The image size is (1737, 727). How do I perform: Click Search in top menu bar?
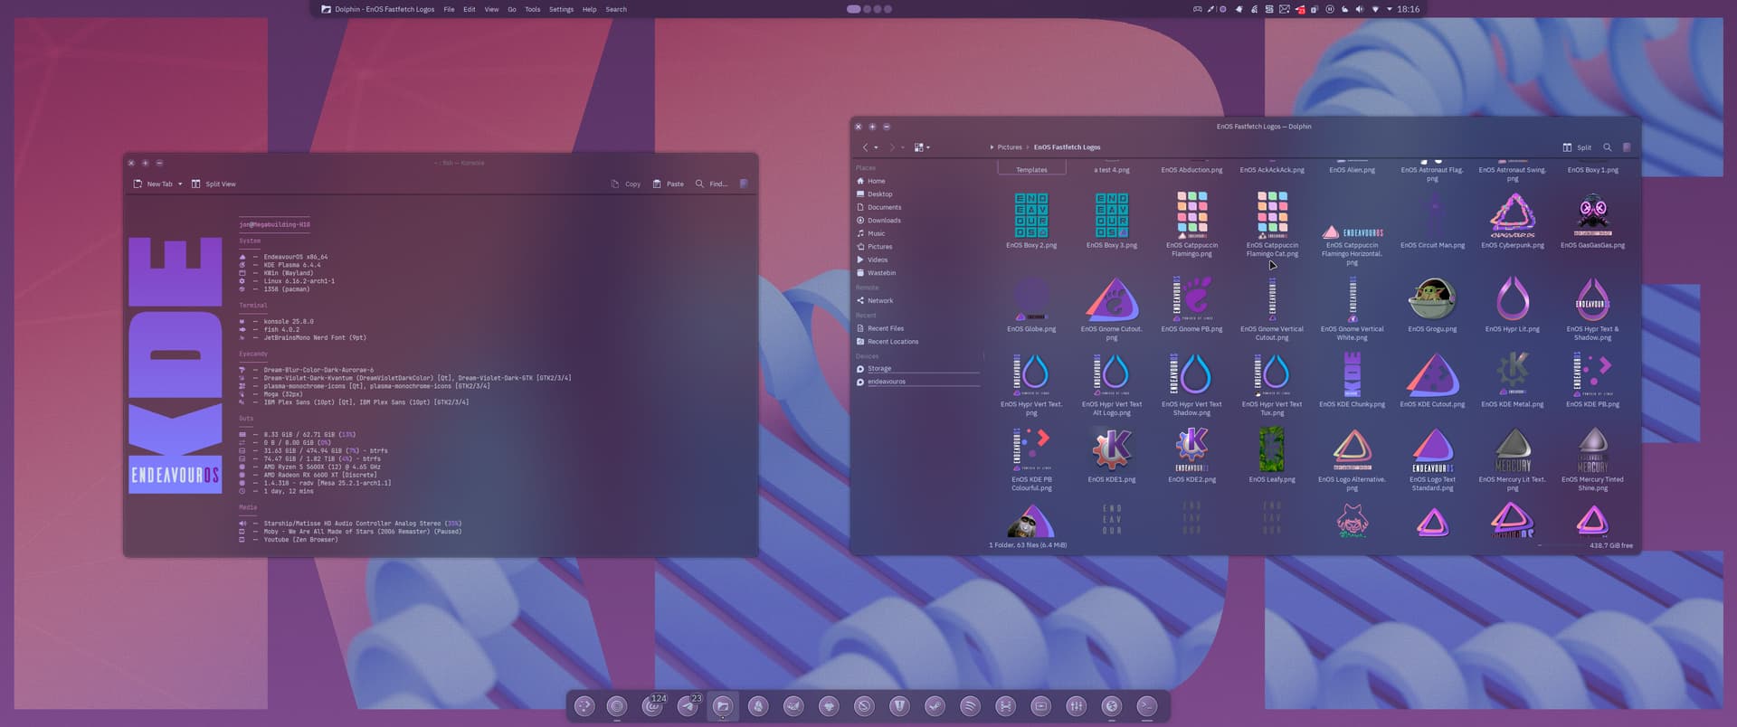pyautogui.click(x=616, y=9)
